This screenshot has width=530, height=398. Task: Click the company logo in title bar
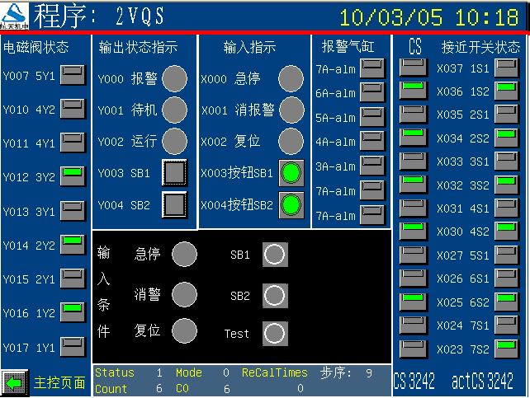(x=15, y=14)
